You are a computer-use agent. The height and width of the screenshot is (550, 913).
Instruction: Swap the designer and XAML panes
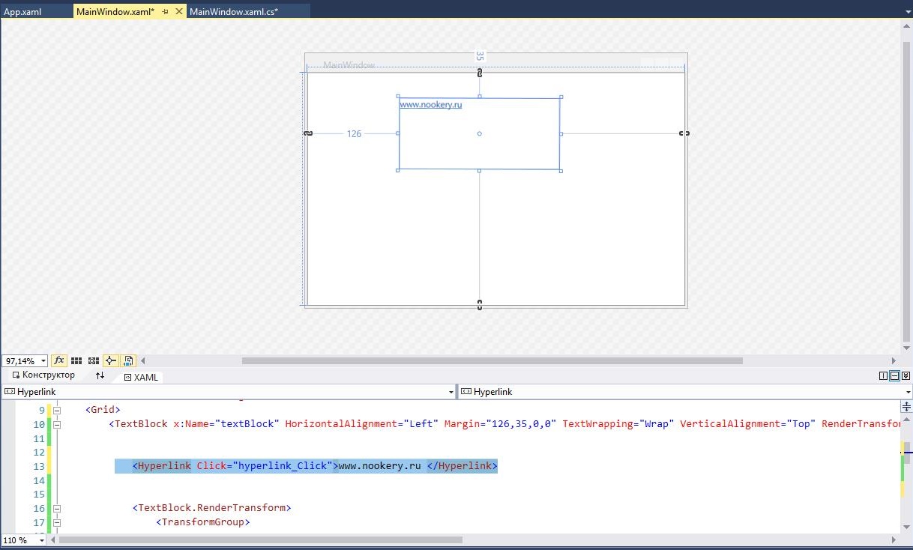(100, 375)
